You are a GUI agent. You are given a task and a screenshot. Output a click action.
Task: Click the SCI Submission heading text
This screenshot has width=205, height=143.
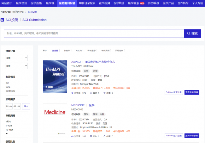pos(34,20)
